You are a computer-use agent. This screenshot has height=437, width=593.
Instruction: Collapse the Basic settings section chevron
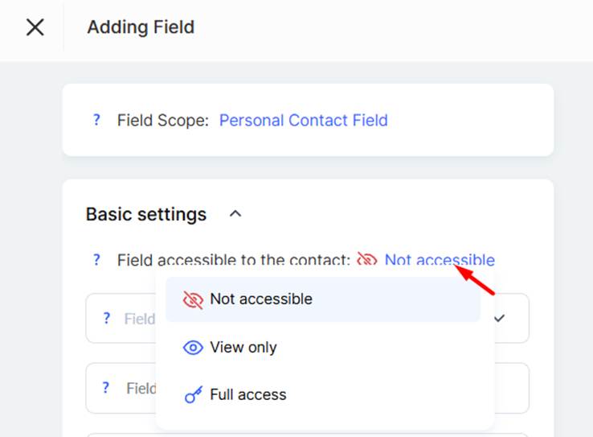[x=235, y=214]
